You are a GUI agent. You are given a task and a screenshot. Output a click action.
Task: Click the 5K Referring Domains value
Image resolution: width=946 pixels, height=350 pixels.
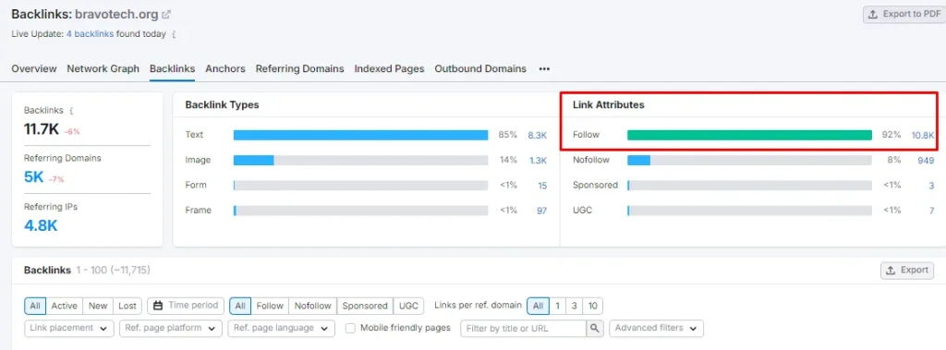34,176
